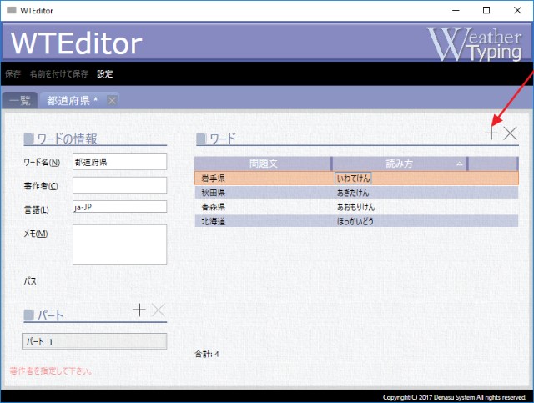The width and height of the screenshot is (534, 403).
Task: Focus the ワード名 input field
Action: point(119,161)
